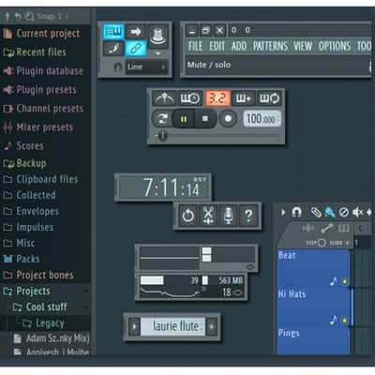This screenshot has height=375, width=375.
Task: Open the PATTERNS menu
Action: [x=270, y=46]
